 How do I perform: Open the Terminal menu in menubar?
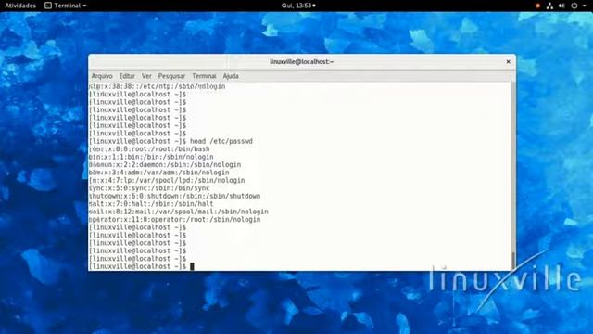(x=204, y=76)
